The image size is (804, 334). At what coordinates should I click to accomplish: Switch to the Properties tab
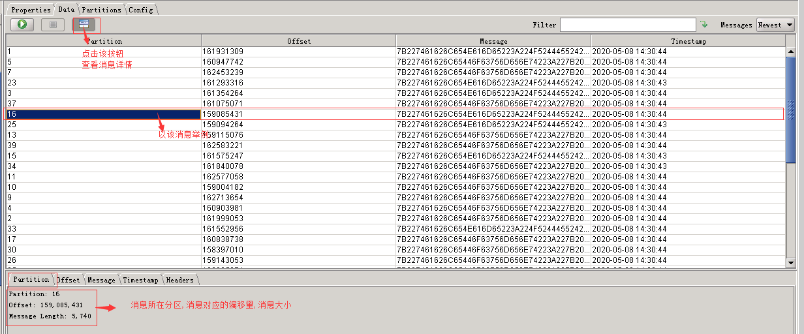pos(31,10)
